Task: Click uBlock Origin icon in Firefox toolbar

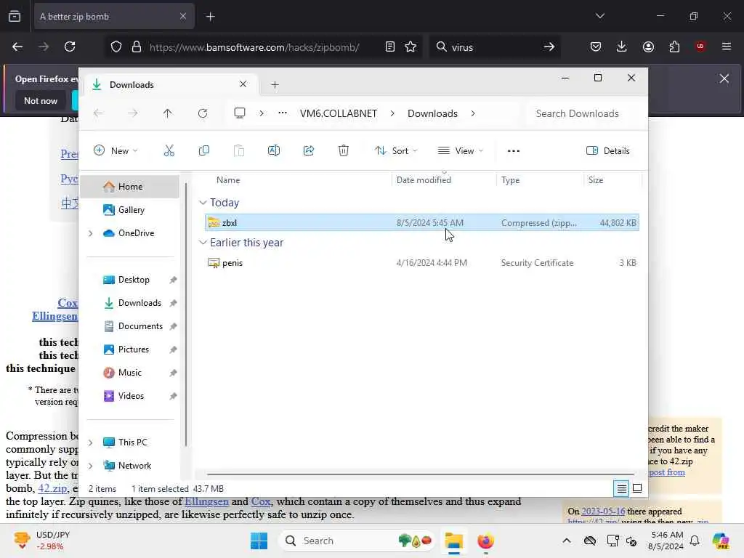Action: (700, 46)
